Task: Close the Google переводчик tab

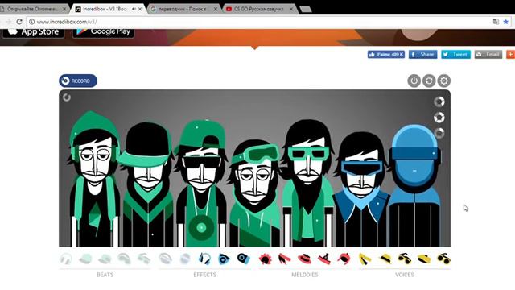Action: coord(216,9)
